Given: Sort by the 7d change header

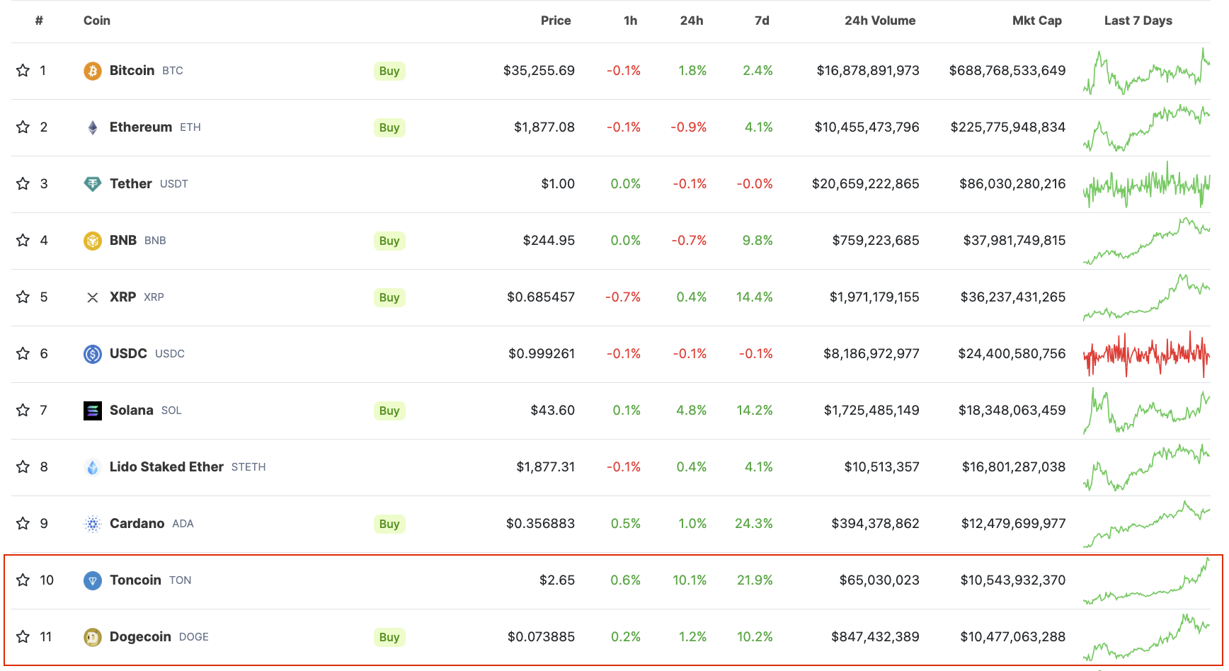Looking at the screenshot, I should (762, 21).
